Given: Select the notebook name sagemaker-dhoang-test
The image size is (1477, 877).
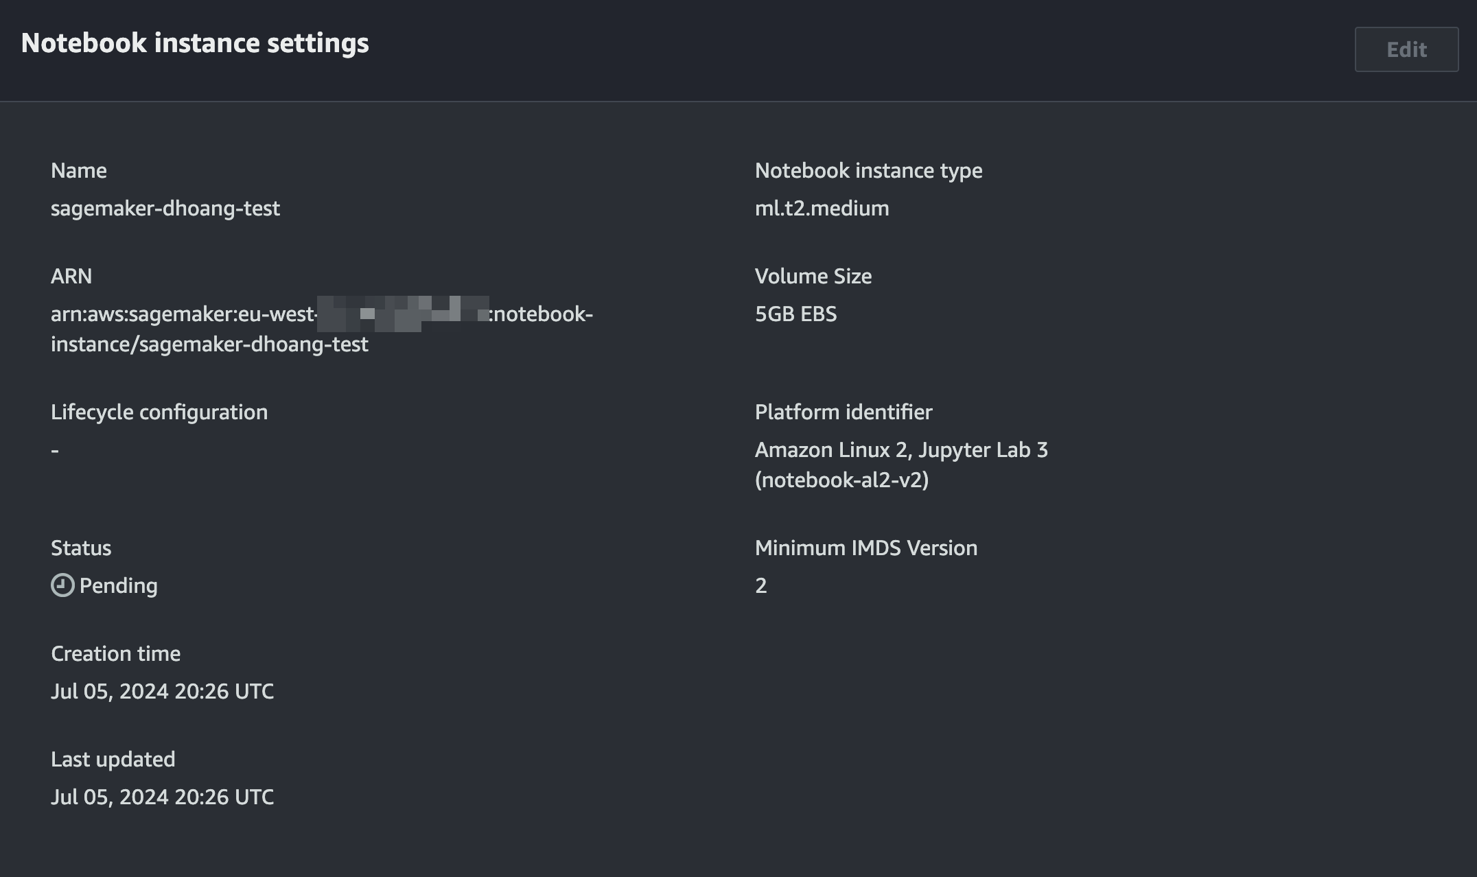Looking at the screenshot, I should tap(165, 208).
